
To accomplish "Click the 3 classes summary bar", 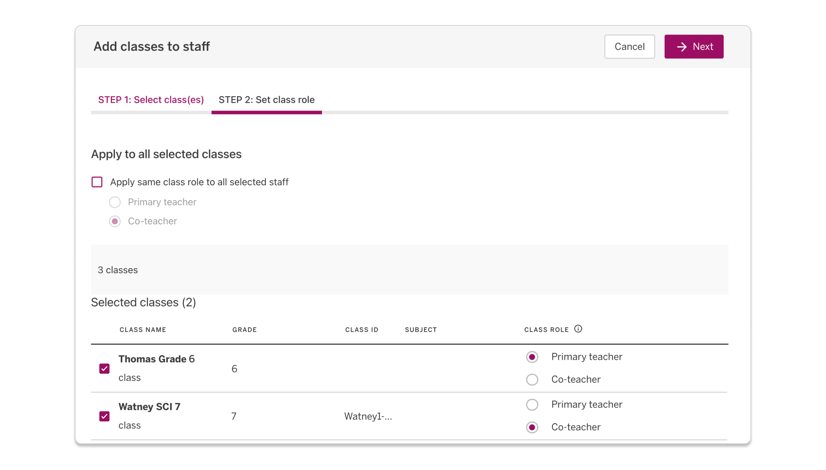I will click(x=117, y=270).
